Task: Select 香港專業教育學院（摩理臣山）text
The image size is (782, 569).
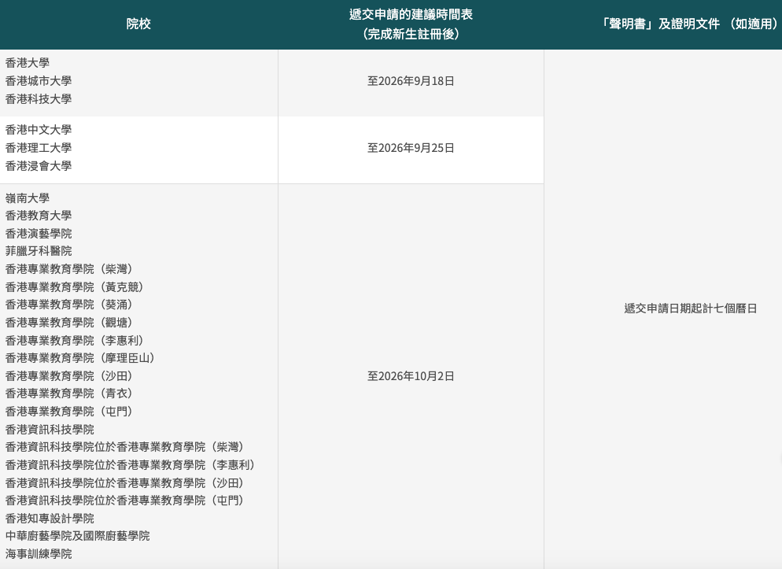Action: click(x=79, y=357)
